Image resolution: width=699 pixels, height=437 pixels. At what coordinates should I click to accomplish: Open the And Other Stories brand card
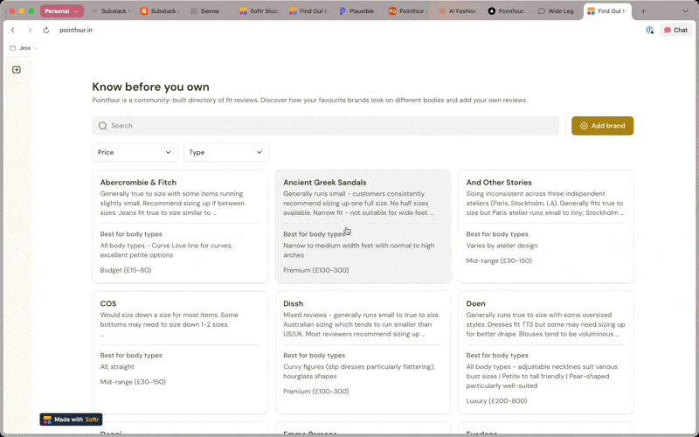(x=545, y=226)
